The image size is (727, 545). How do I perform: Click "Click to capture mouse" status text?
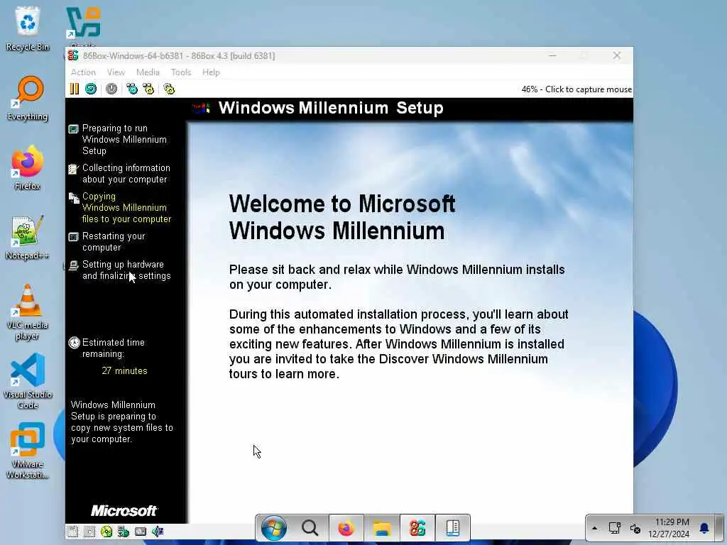589,89
